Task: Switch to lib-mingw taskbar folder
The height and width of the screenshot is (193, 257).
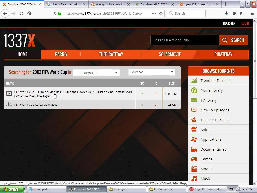Action: click(127, 189)
